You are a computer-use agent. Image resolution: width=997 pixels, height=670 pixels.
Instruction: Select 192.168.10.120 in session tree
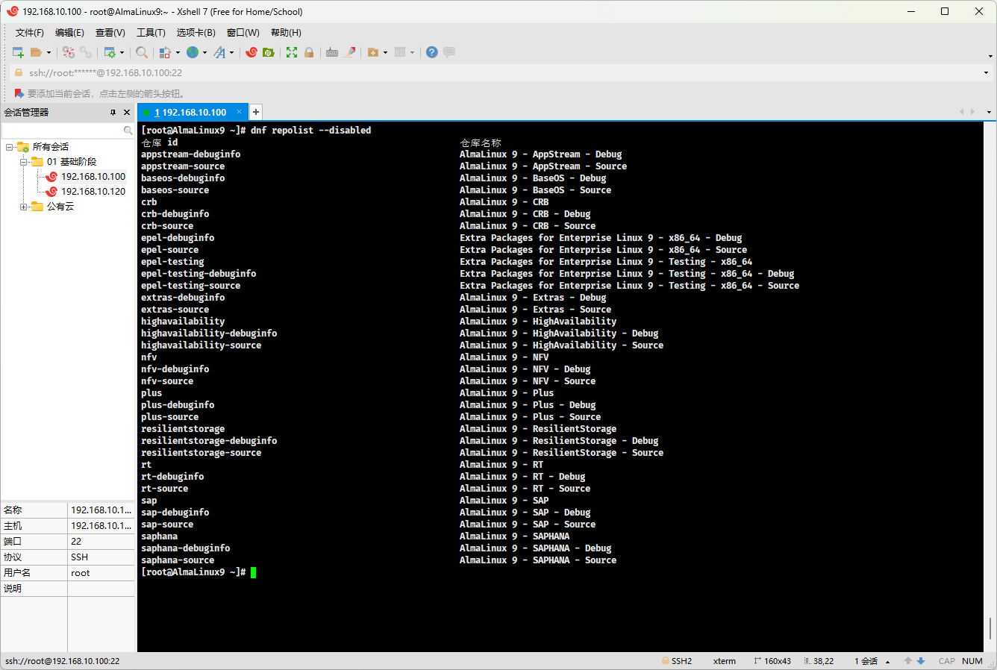coord(93,192)
